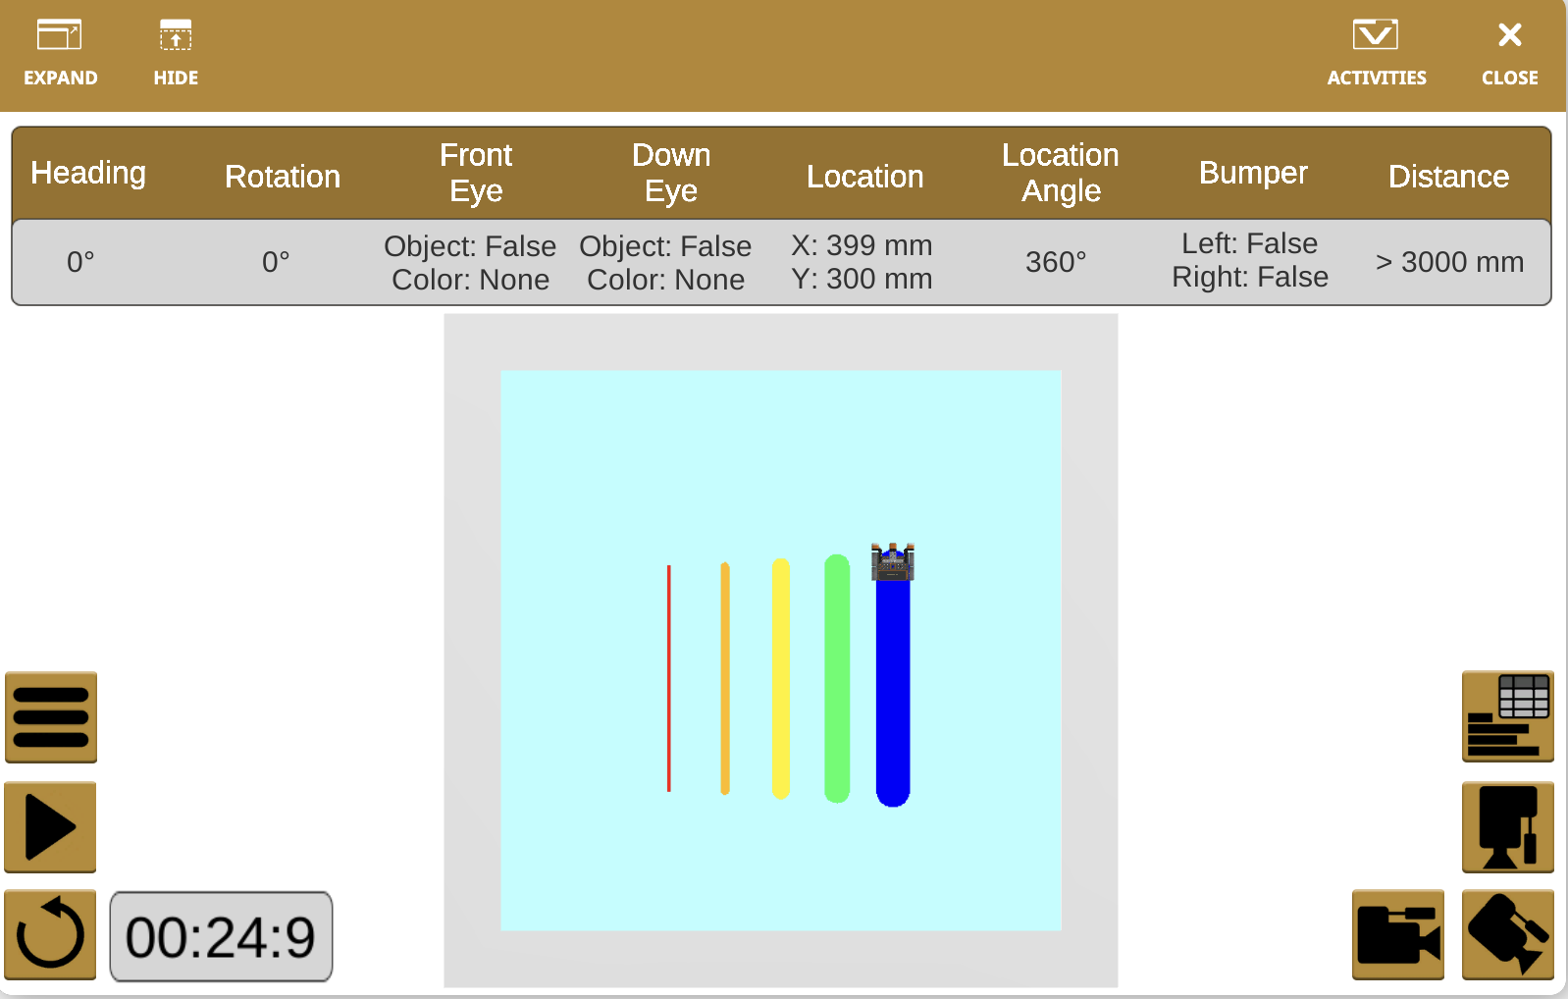This screenshot has height=999, width=1568.
Task: Click the green drawn line
Action: 837,679
